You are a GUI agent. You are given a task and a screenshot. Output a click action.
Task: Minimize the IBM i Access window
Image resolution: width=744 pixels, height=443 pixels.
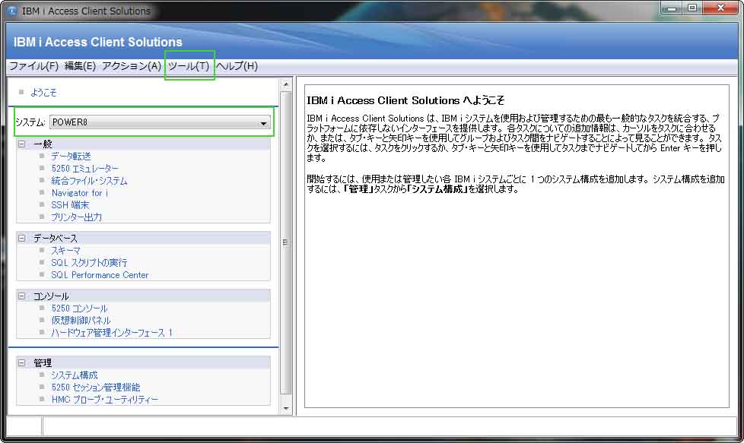(672, 8)
